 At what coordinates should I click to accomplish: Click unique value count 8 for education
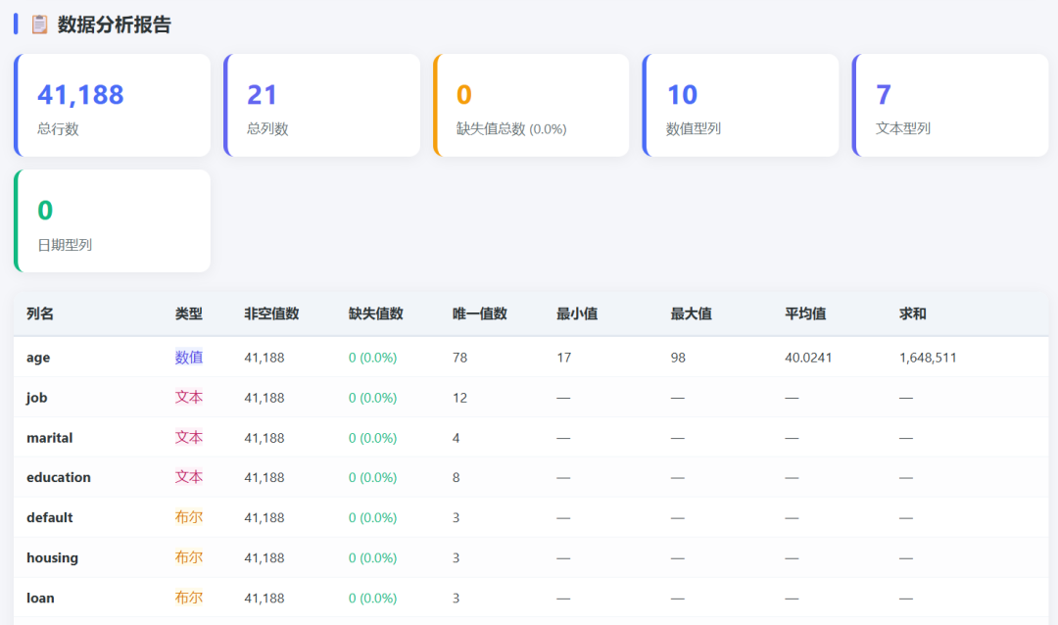[457, 478]
